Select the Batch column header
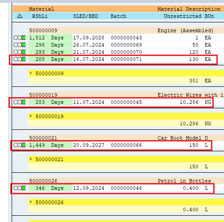 118,16
